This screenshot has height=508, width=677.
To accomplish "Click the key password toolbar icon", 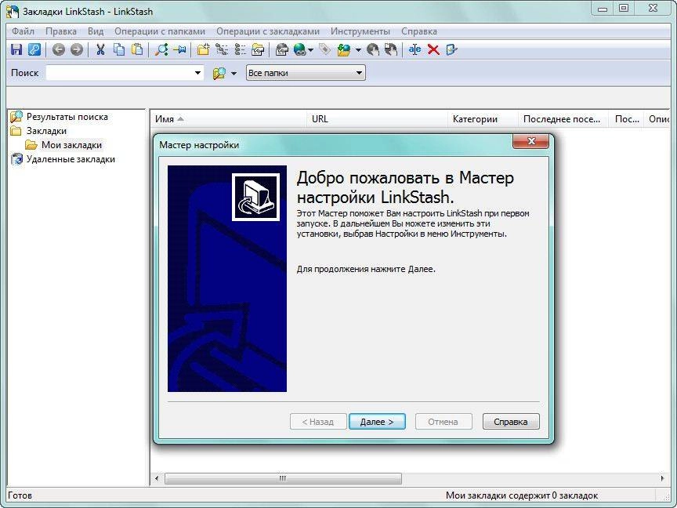I will point(34,49).
